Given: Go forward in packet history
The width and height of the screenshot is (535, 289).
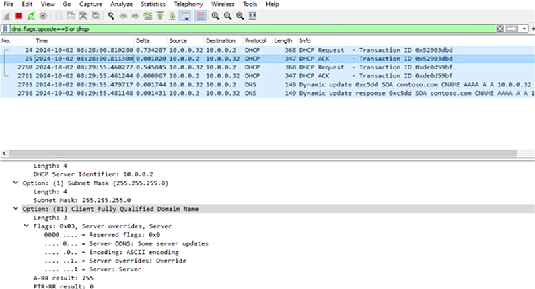Looking at the screenshot, I should [x=135, y=16].
